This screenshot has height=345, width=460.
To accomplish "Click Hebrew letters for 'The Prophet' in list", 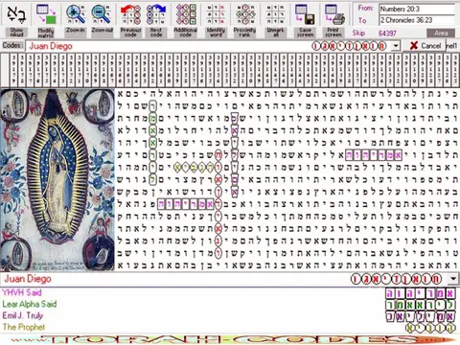I will (x=430, y=328).
